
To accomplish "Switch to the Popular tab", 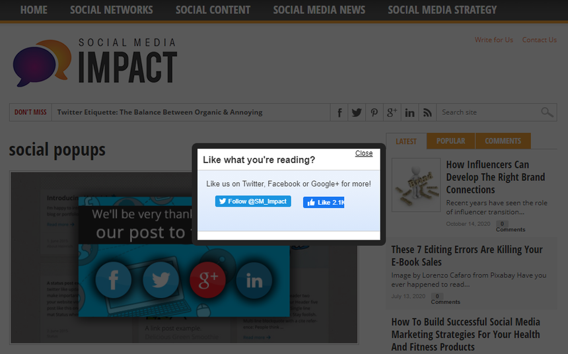I will coord(450,141).
